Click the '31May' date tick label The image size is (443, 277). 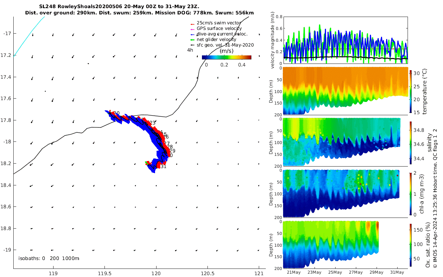coord(398,272)
